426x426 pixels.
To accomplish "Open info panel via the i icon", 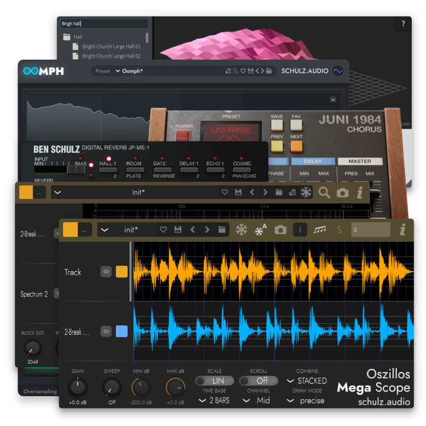I will (403, 230).
